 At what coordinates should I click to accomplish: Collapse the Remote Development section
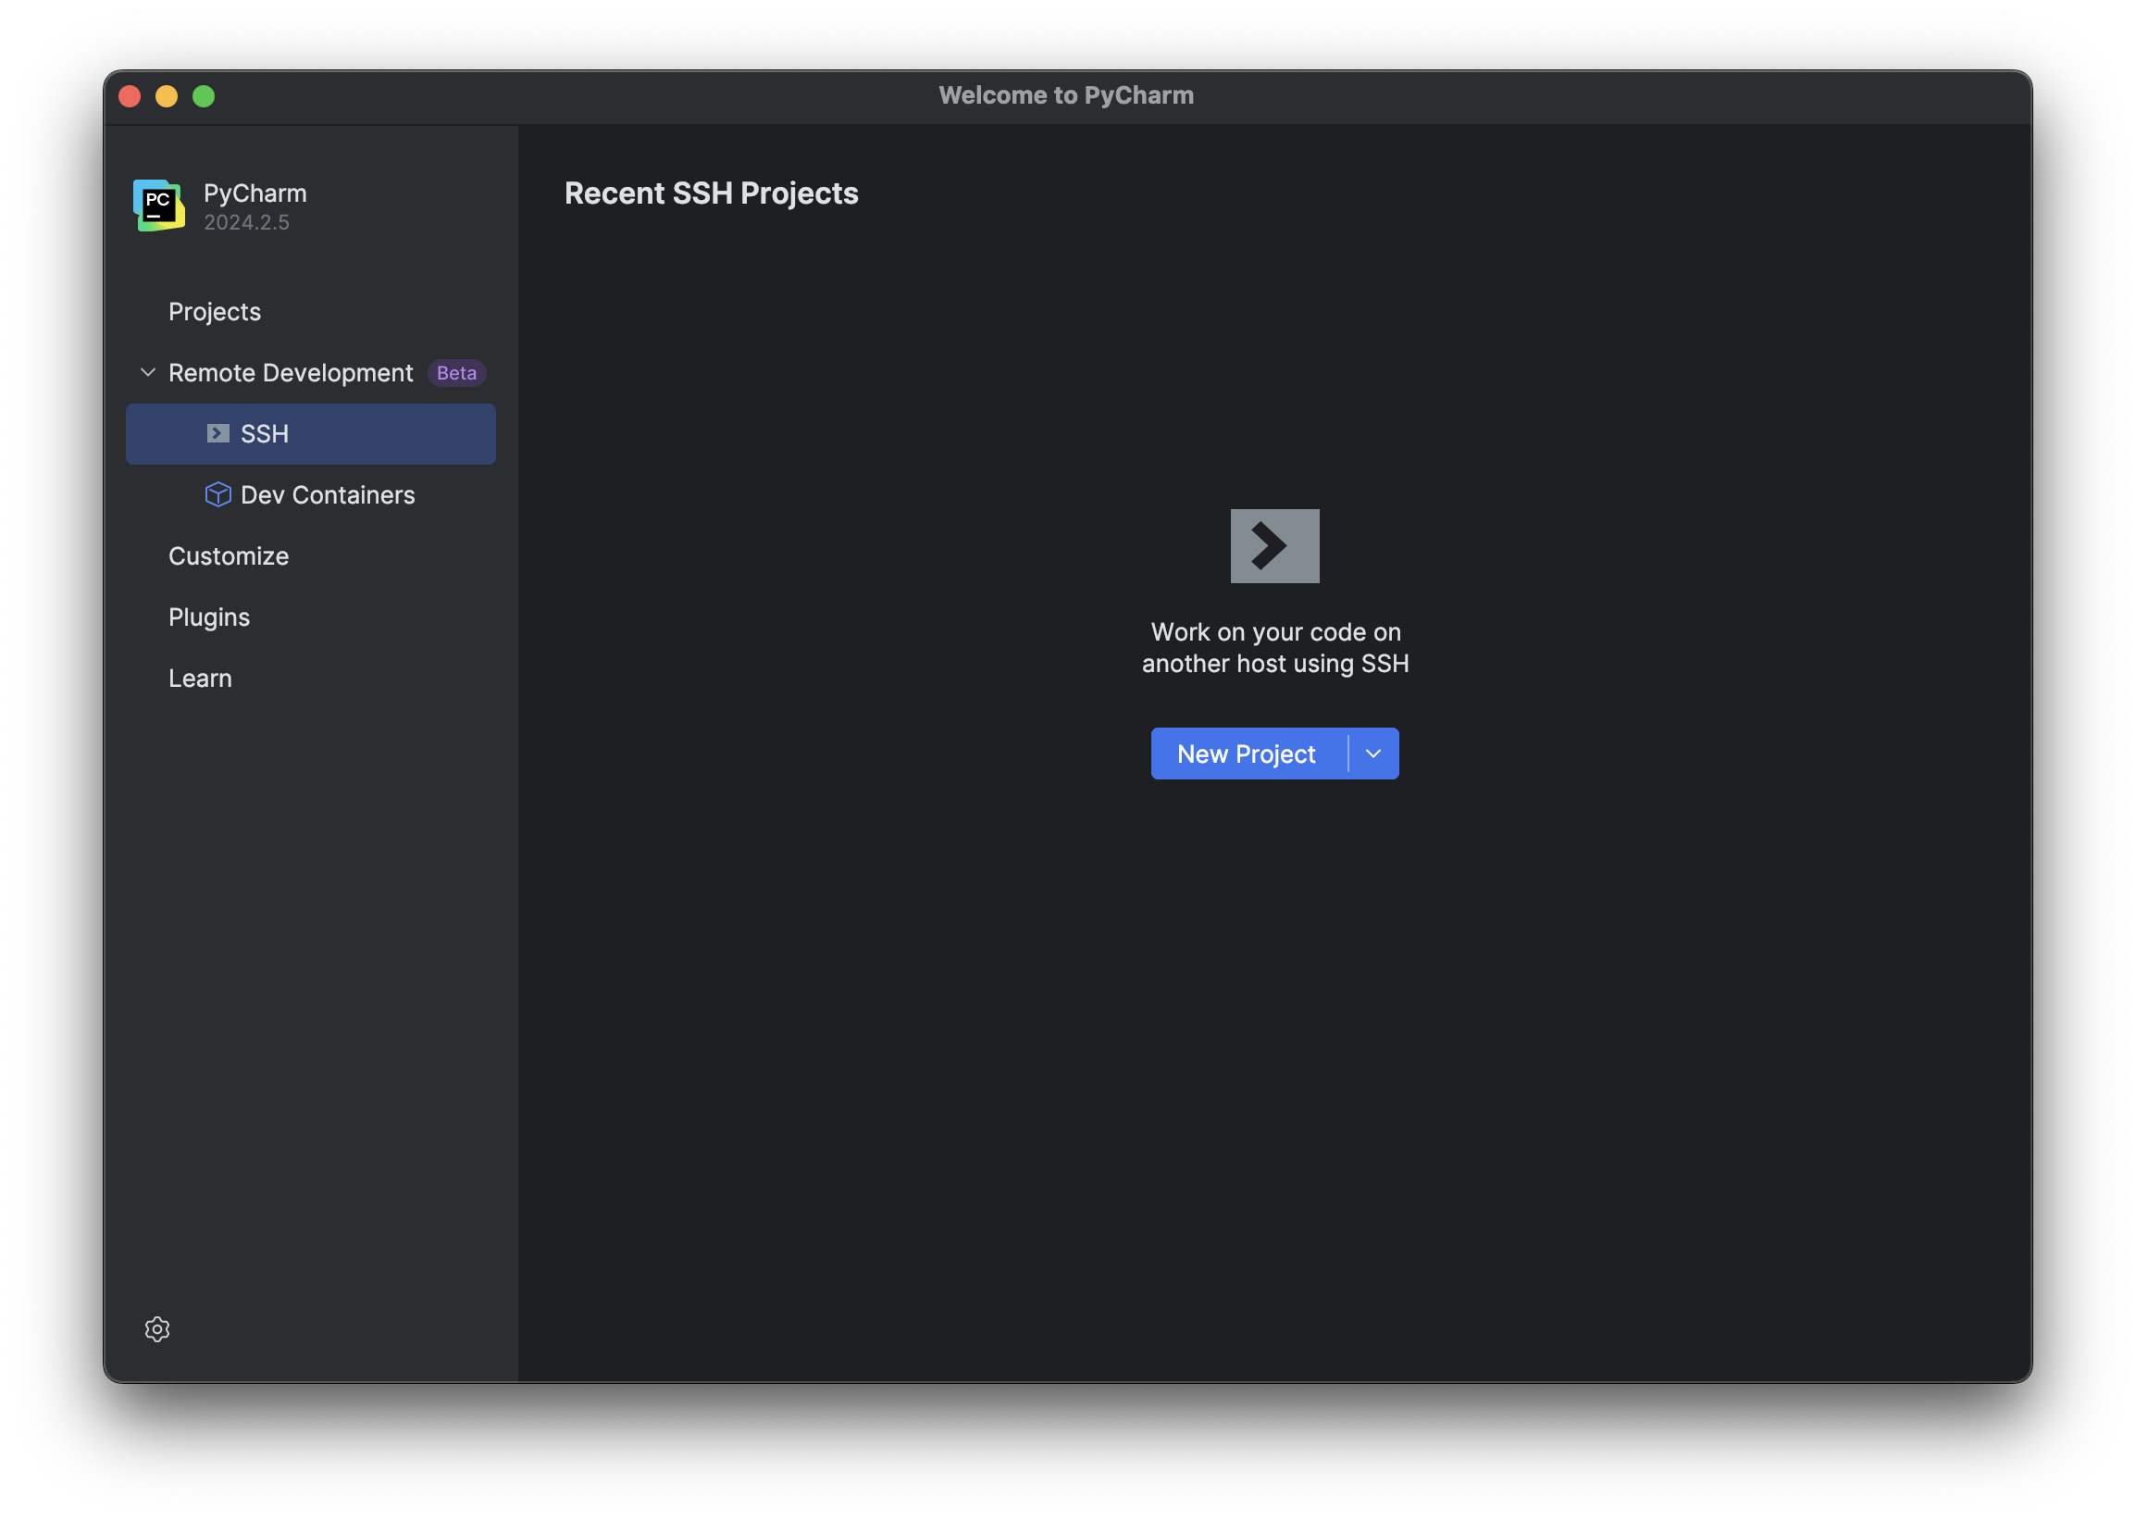[147, 371]
